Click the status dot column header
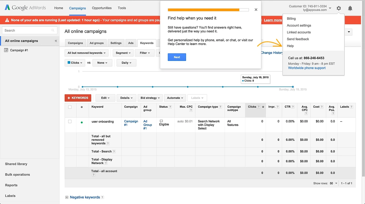This screenshot has height=204, width=365. [x=82, y=107]
